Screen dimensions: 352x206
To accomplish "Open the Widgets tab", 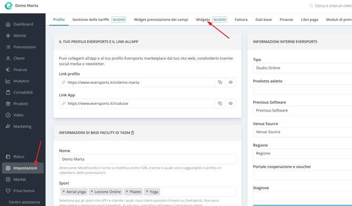I will [203, 20].
